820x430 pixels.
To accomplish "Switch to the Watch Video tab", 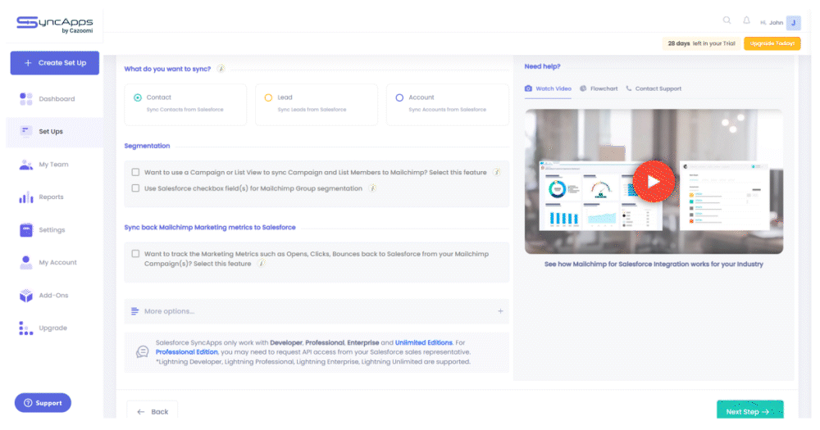I will pos(548,88).
